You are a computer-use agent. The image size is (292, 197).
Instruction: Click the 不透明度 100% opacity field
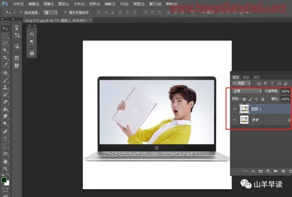click(285, 91)
